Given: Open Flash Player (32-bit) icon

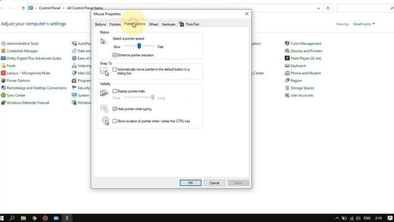Looking at the screenshot, I should tap(287, 58).
